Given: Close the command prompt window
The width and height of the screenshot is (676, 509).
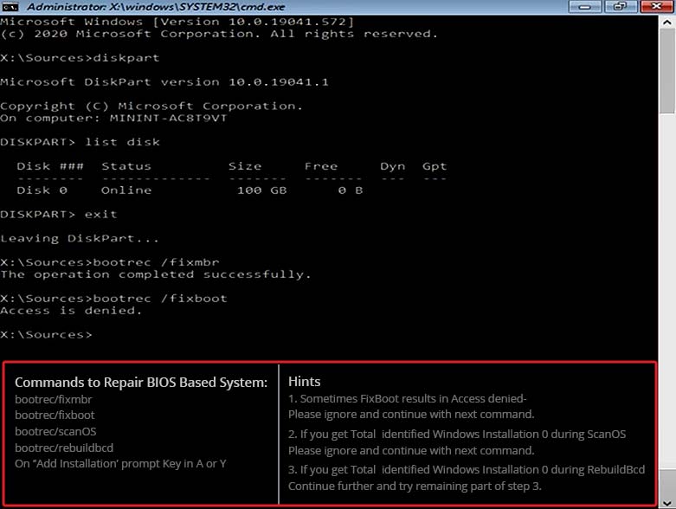Looking at the screenshot, I should [657, 6].
